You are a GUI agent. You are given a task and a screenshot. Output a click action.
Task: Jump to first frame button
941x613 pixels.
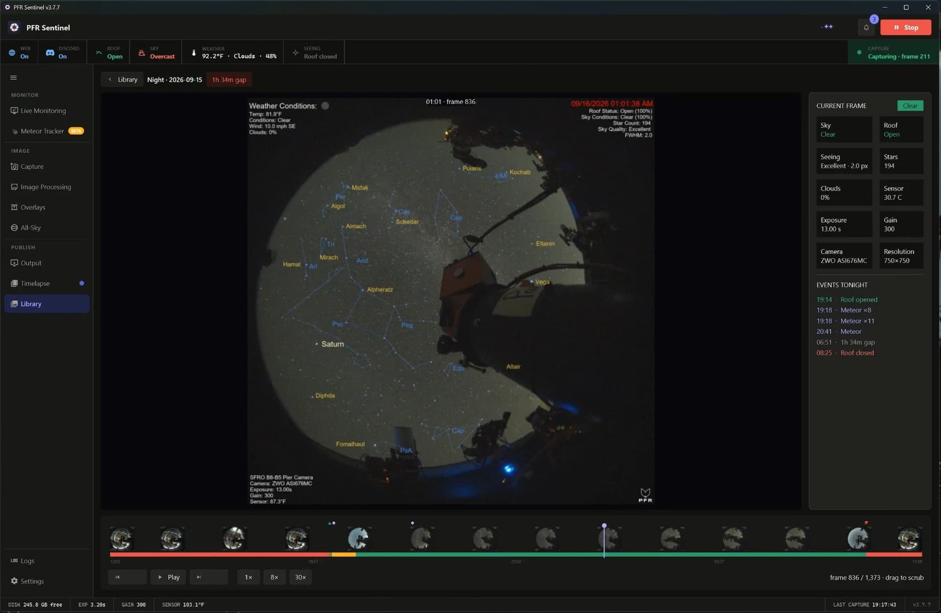pyautogui.click(x=127, y=577)
